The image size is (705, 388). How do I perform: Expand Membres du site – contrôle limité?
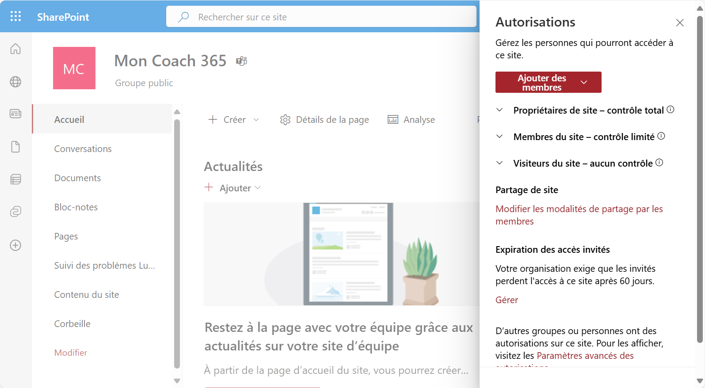499,137
